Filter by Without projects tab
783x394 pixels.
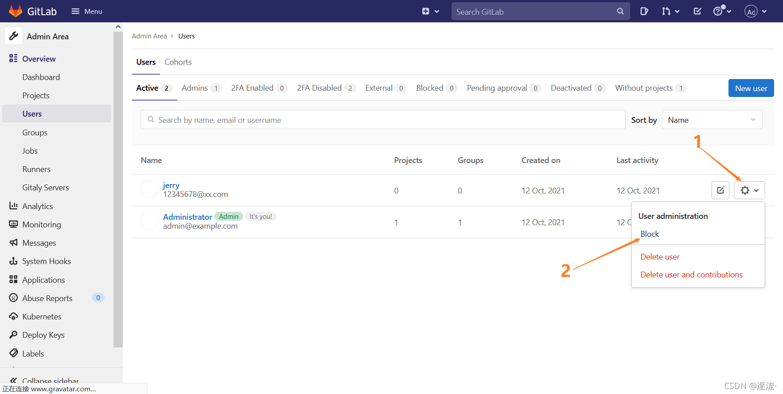(x=651, y=88)
